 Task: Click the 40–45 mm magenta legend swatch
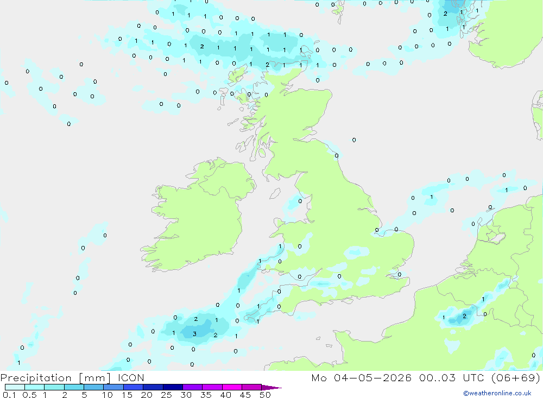pos(232,387)
